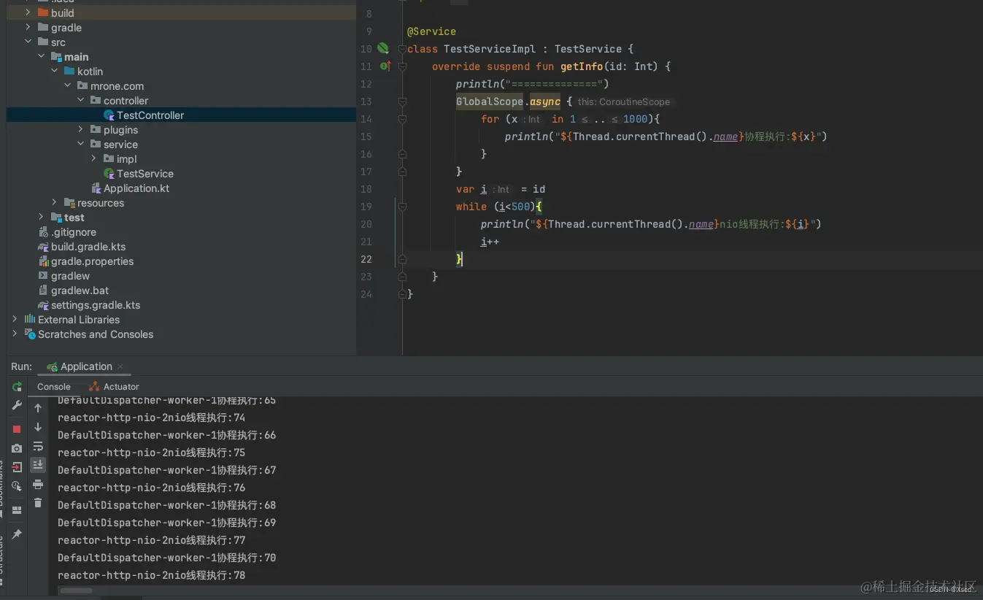The image size is (983, 600).
Task: Click the Rerun Application icon in Run panel
Action: coord(17,387)
